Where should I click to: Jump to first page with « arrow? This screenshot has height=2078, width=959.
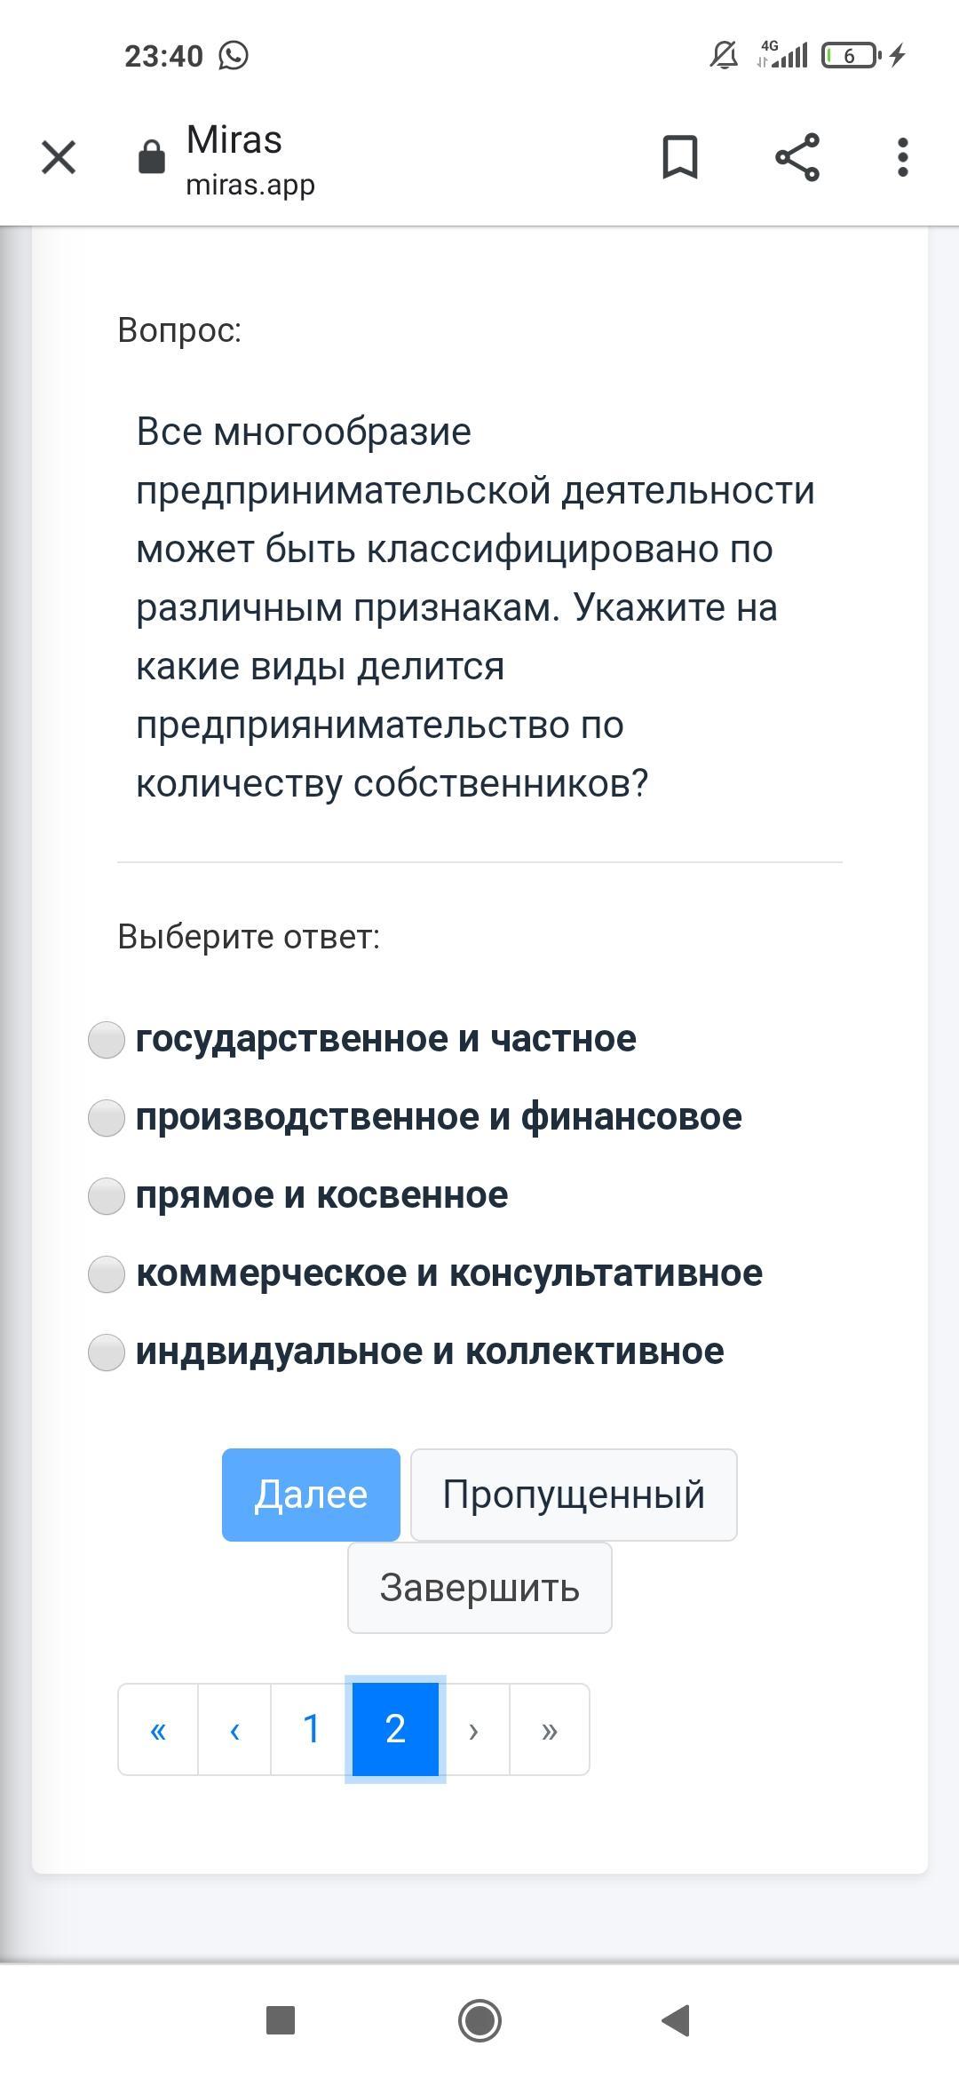point(158,1729)
